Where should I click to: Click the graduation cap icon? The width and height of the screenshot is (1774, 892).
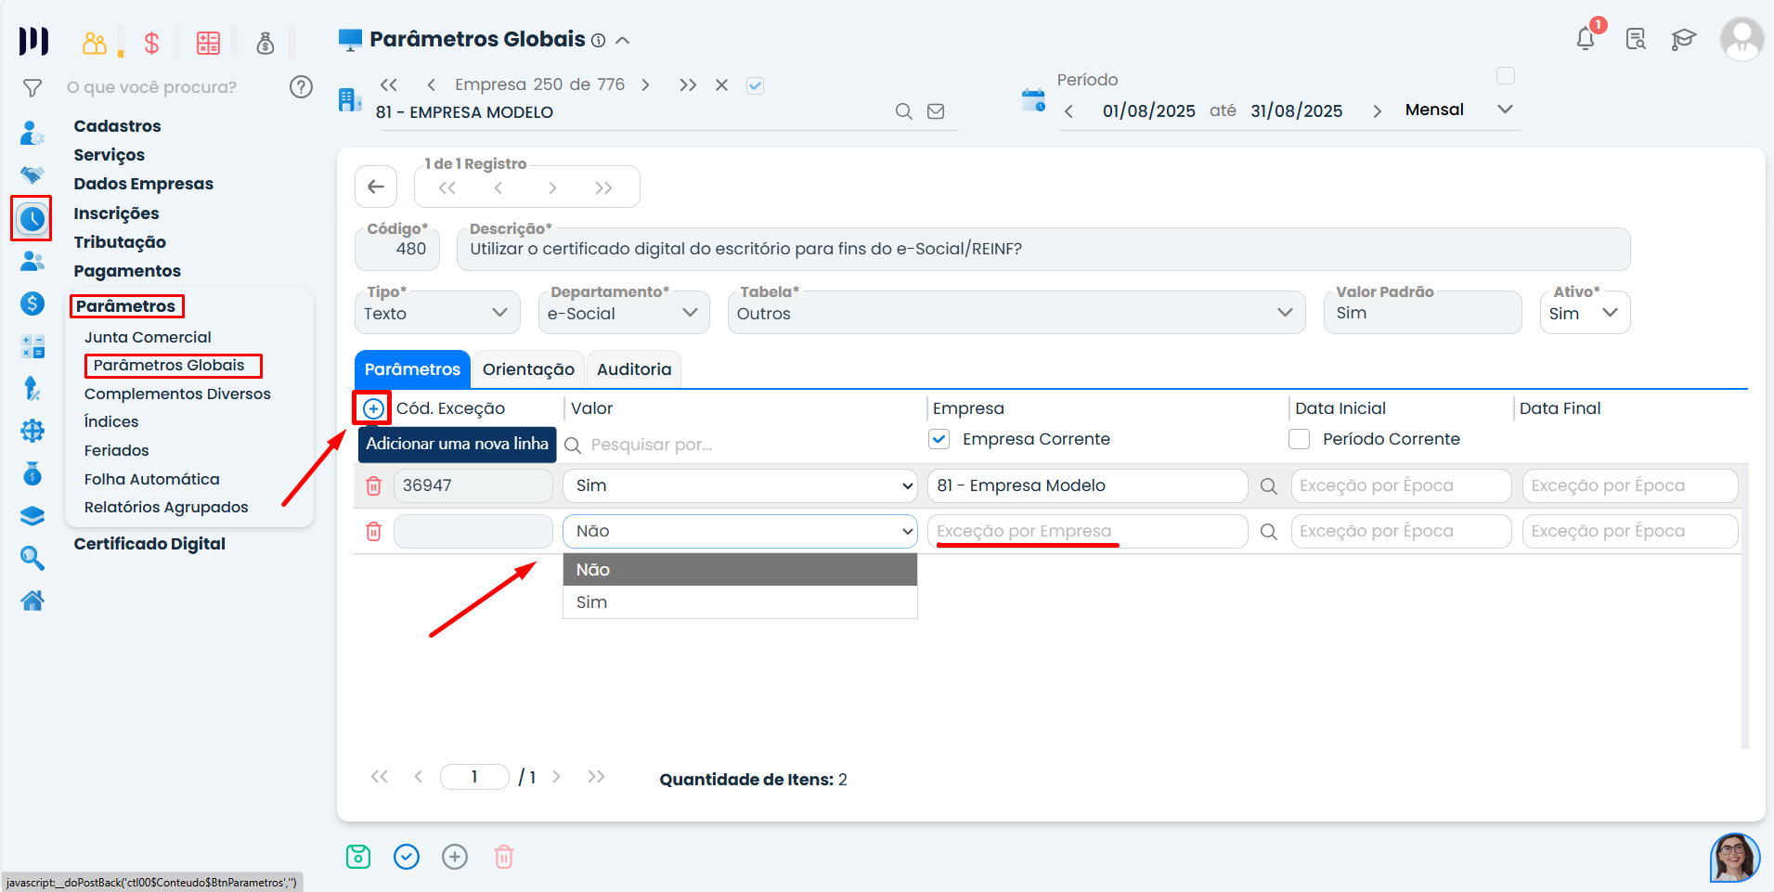point(1683,39)
